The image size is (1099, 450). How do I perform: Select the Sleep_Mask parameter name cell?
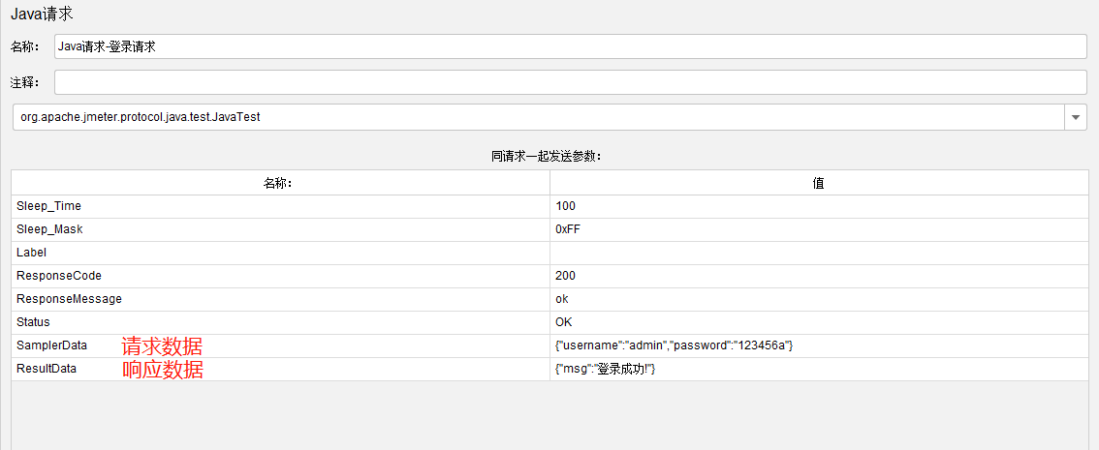pyautogui.click(x=280, y=229)
